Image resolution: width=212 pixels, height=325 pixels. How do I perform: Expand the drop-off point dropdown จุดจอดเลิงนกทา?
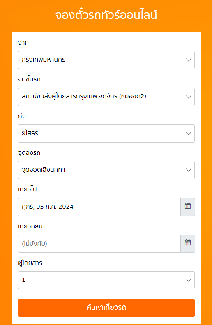tap(106, 170)
